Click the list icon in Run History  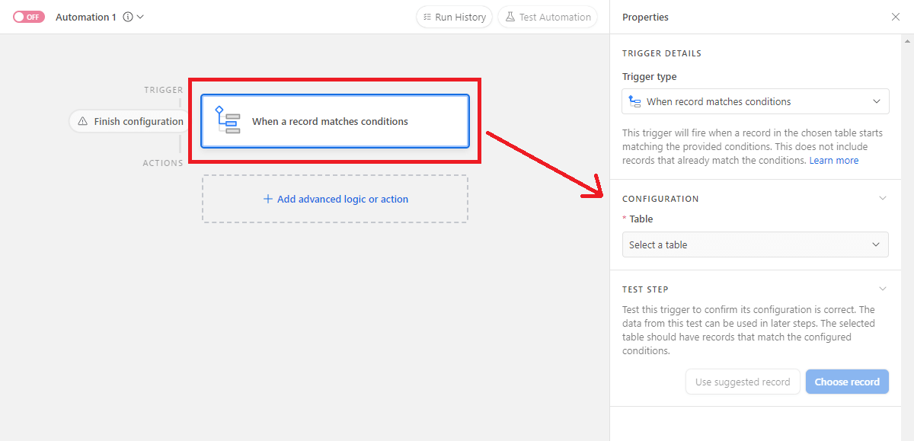click(x=428, y=17)
